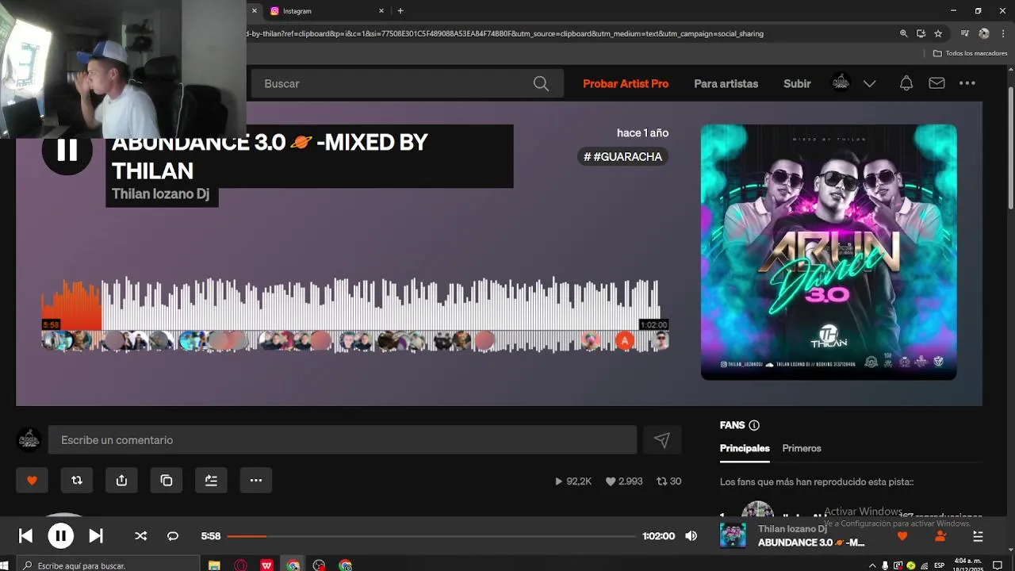Screen dimensions: 1015x571
Task: Open File Explorer from taskbar
Action: point(214,565)
